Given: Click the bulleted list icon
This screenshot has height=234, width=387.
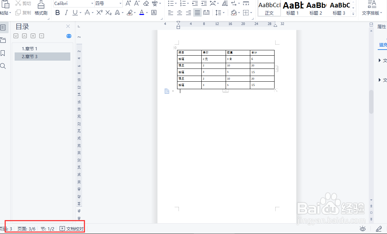Looking at the screenshot, I should pos(171,4).
